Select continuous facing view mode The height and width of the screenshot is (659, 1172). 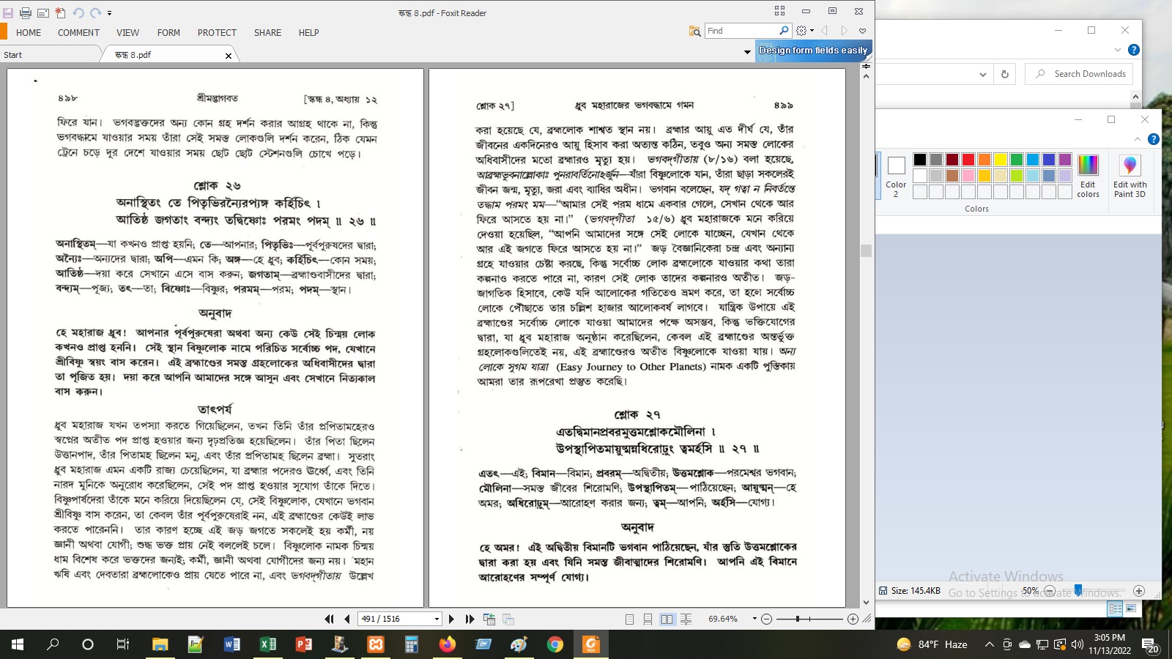point(686,619)
